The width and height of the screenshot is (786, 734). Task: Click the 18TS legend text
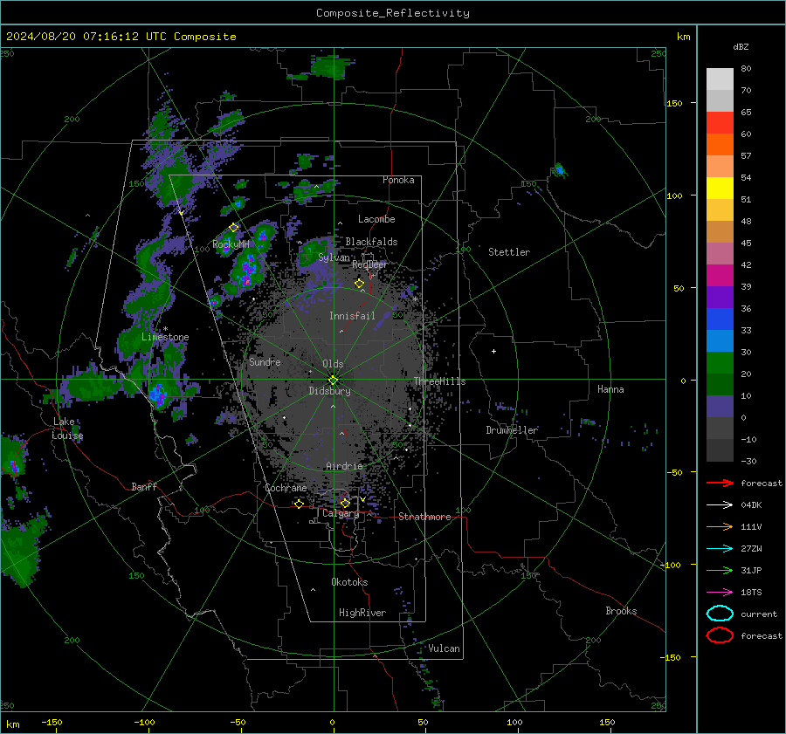pyautogui.click(x=751, y=593)
